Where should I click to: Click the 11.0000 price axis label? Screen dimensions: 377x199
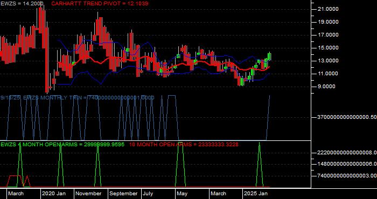pyautogui.click(x=328, y=74)
